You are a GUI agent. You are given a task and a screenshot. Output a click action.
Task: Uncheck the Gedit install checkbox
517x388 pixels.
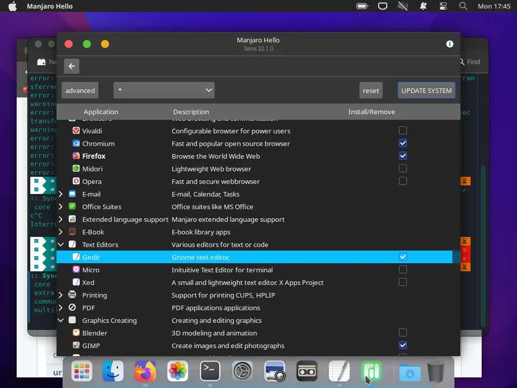[x=402, y=257]
